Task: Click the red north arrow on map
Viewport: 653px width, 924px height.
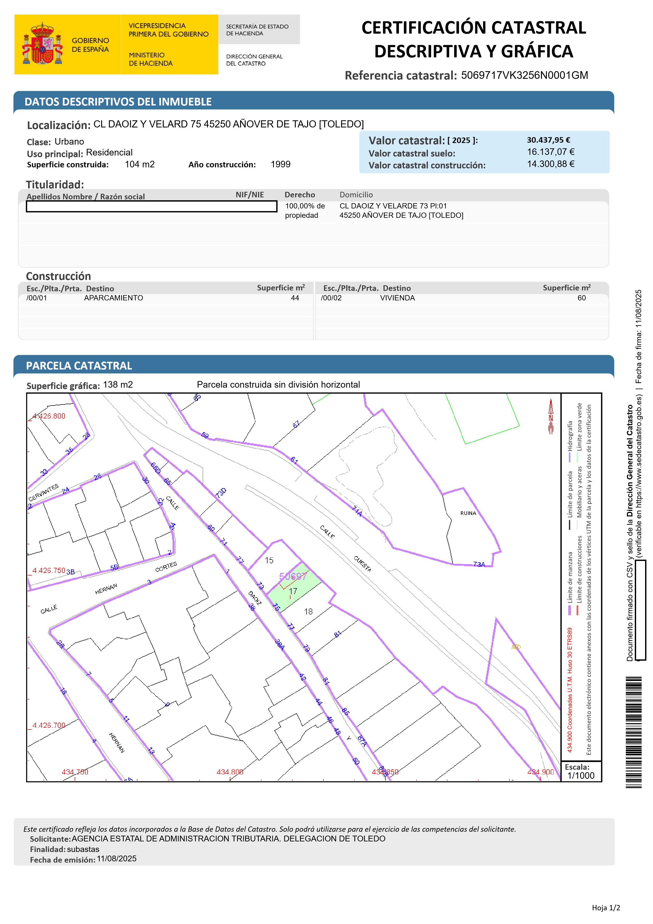Action: 551,417
